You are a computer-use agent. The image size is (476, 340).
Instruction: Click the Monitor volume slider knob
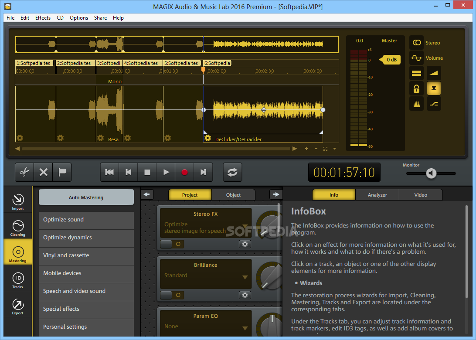coord(431,173)
